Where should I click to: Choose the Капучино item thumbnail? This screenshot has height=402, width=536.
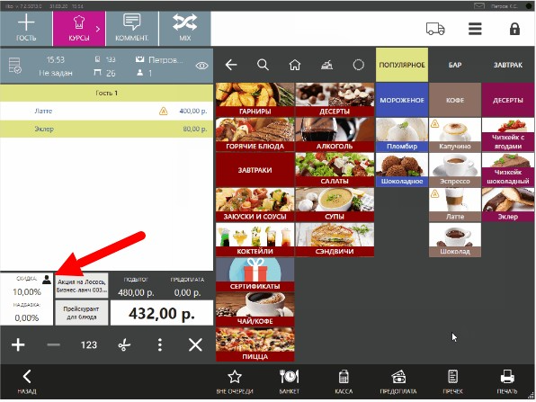pos(455,135)
